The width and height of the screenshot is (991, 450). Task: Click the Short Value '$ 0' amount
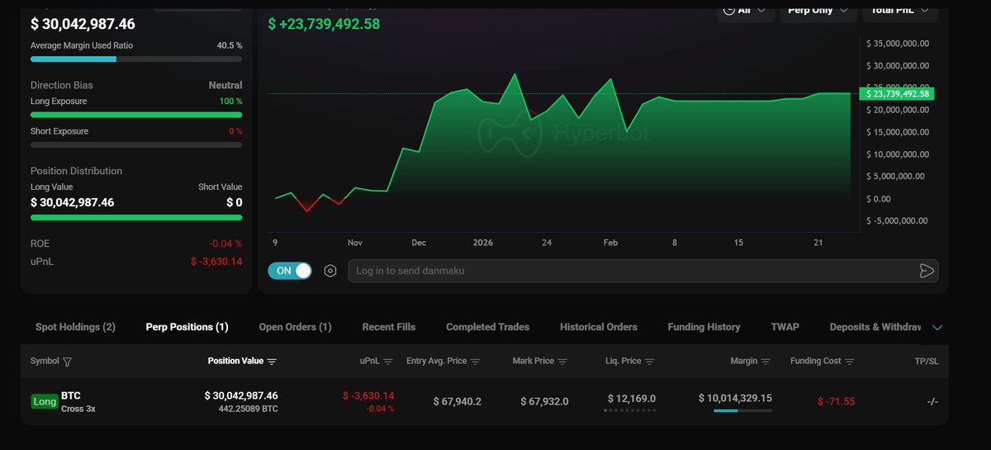tap(235, 202)
